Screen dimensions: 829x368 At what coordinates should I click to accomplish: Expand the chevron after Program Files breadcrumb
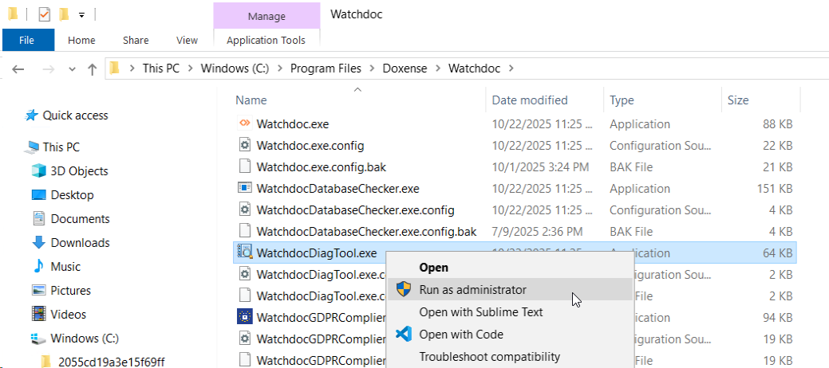coord(371,69)
